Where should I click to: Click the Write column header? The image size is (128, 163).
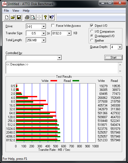point(101,81)
